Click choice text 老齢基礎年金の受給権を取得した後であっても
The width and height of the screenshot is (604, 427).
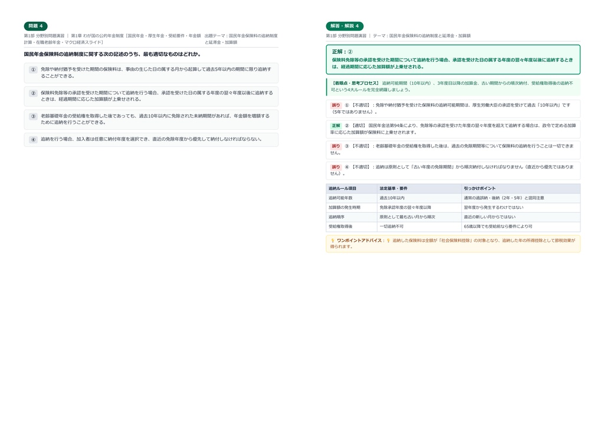coord(155,119)
